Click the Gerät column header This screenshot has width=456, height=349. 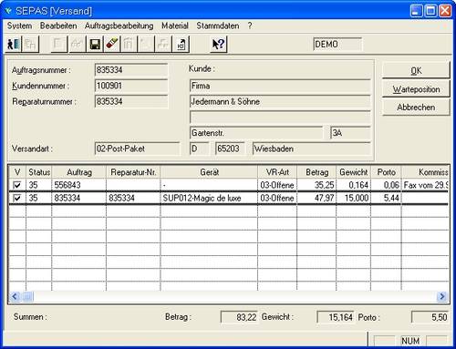(209, 172)
